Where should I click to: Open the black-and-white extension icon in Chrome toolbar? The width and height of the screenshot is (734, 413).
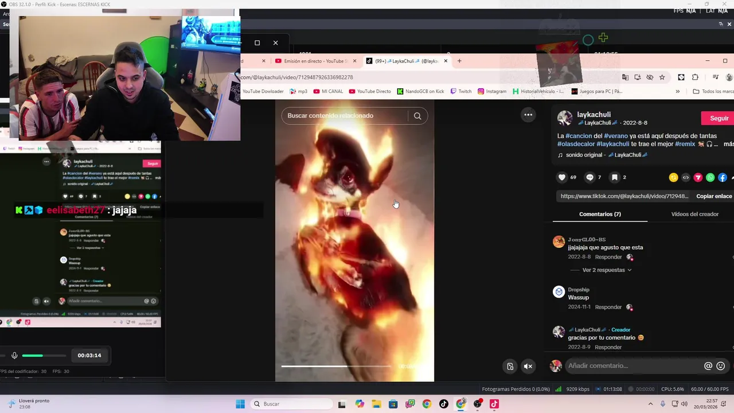[x=681, y=77]
